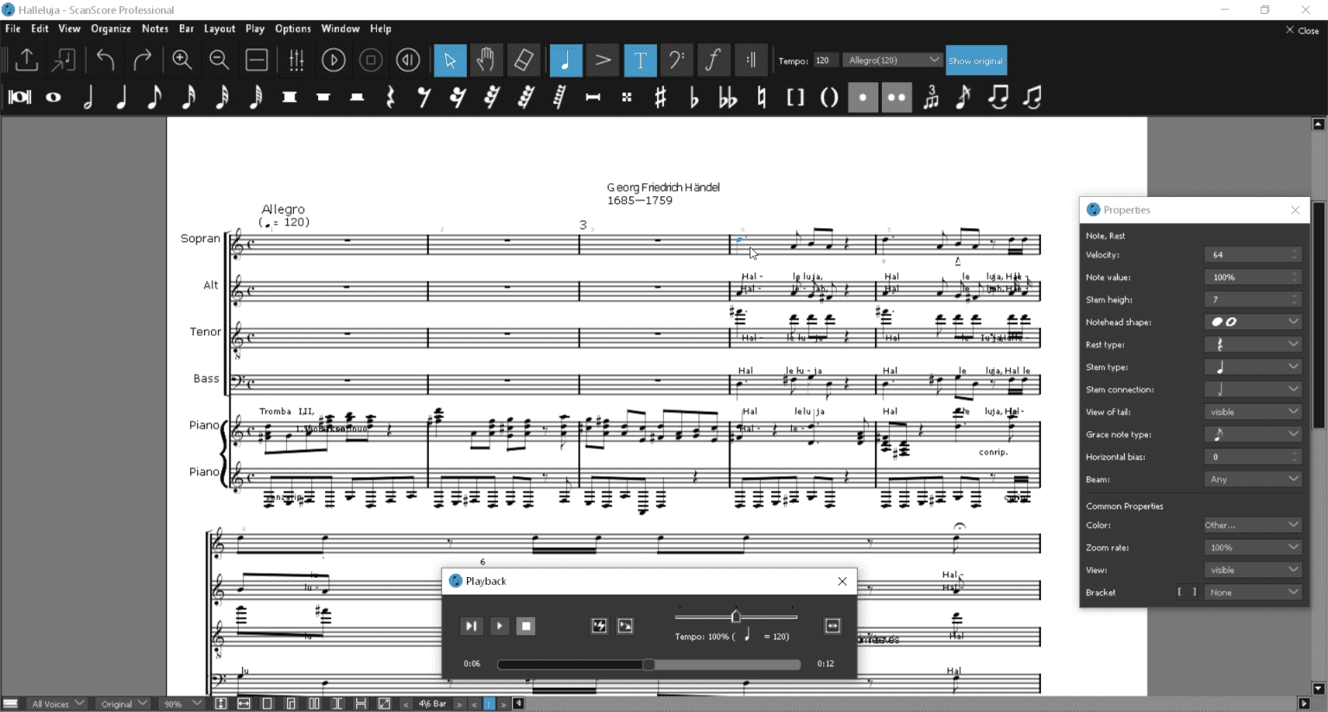
Task: Open the Notes menu
Action: point(155,29)
